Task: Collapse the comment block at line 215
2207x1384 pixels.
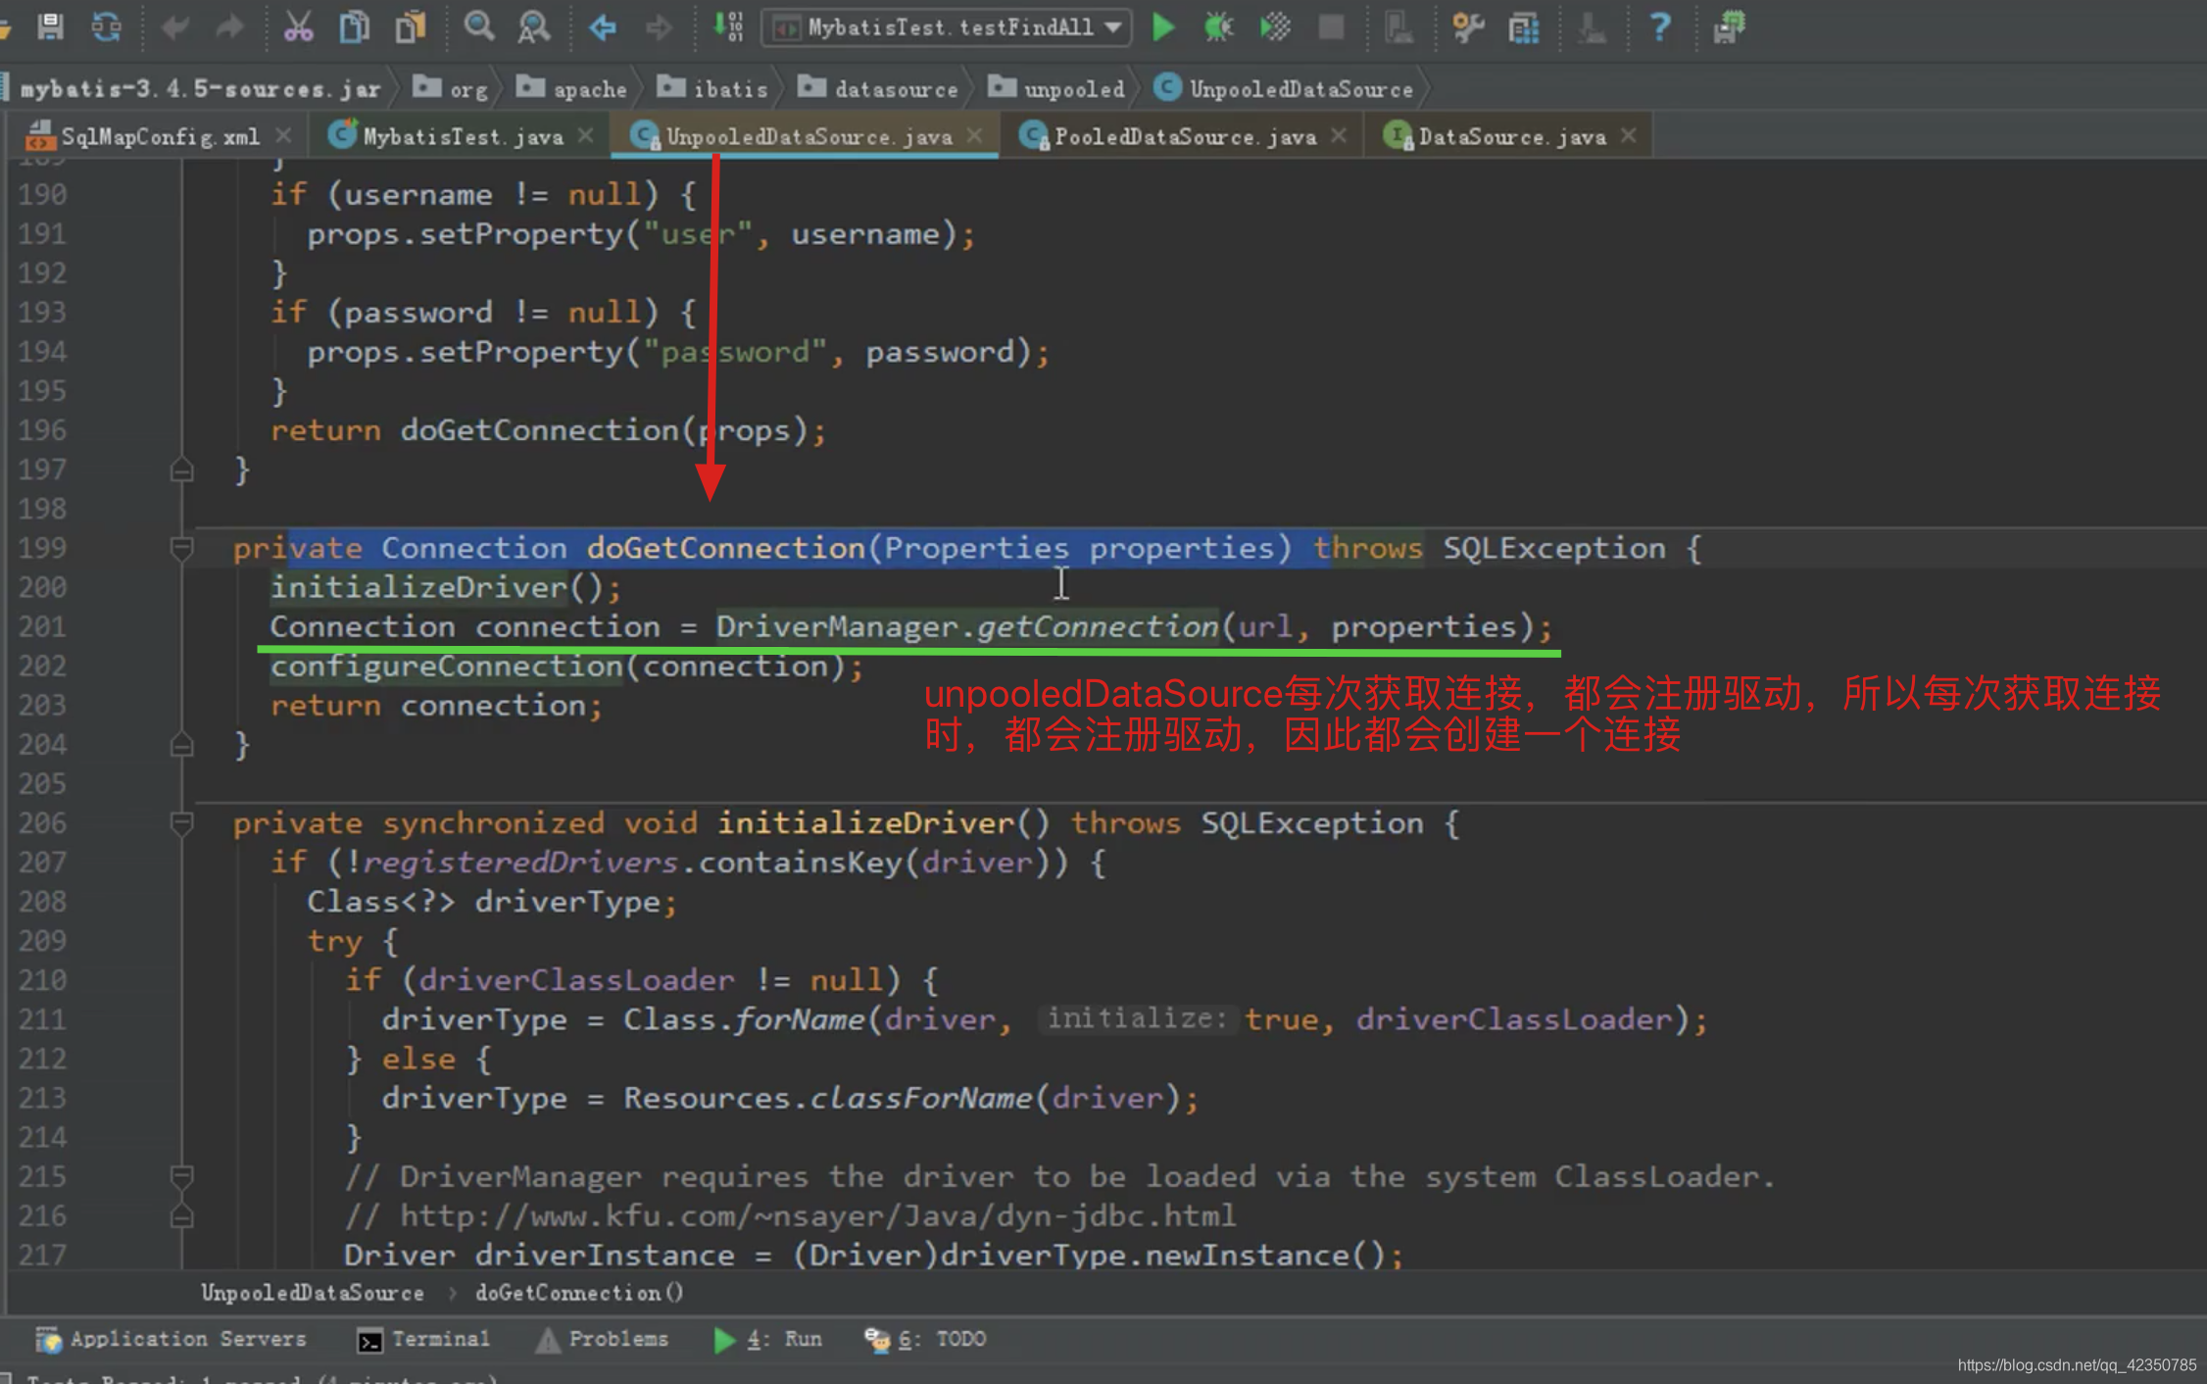Action: point(181,1175)
